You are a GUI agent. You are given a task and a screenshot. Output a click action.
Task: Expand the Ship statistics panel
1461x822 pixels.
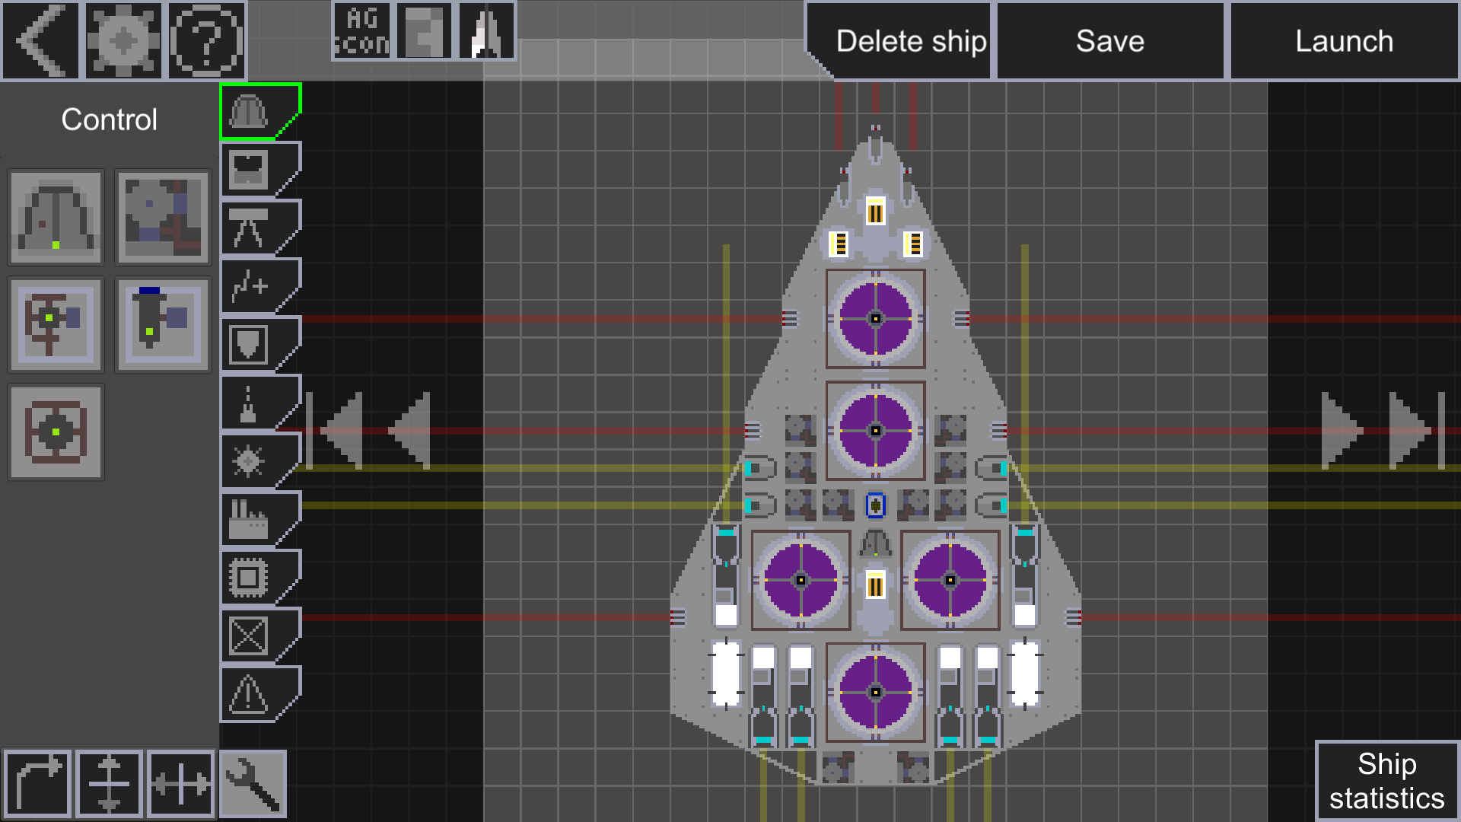(1386, 781)
